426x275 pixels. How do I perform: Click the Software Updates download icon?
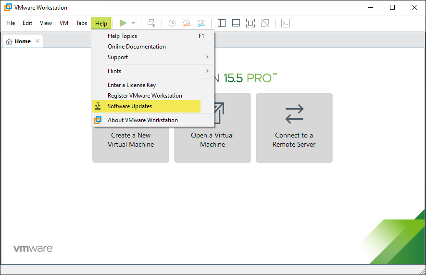[98, 106]
